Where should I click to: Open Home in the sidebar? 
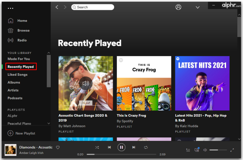point(22,21)
